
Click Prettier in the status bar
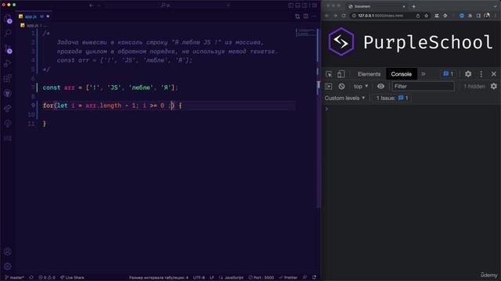coord(288,278)
